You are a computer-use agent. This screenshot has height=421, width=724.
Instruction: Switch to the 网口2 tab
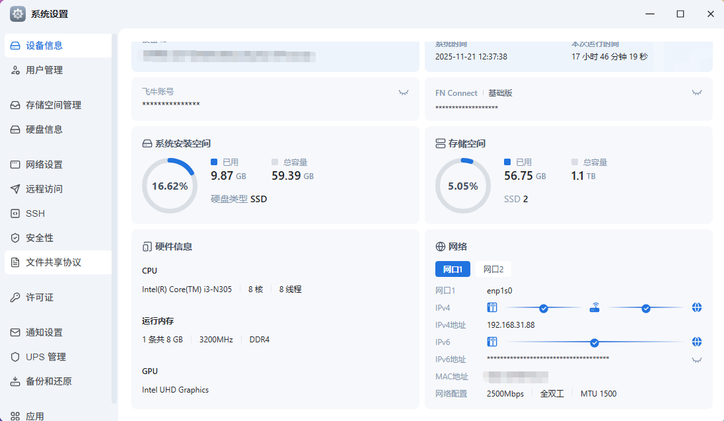point(493,269)
